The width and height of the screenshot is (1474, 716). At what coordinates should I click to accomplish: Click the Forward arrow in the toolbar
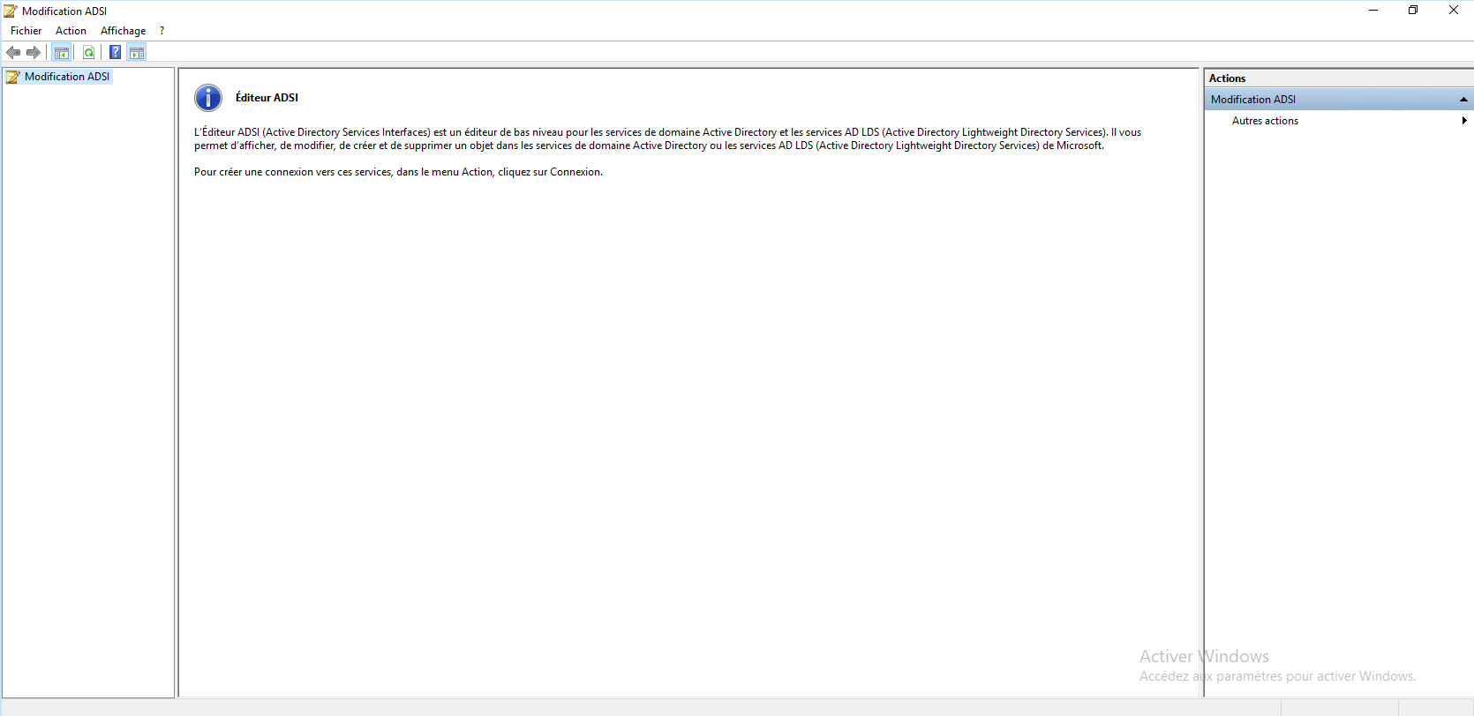pyautogui.click(x=34, y=53)
